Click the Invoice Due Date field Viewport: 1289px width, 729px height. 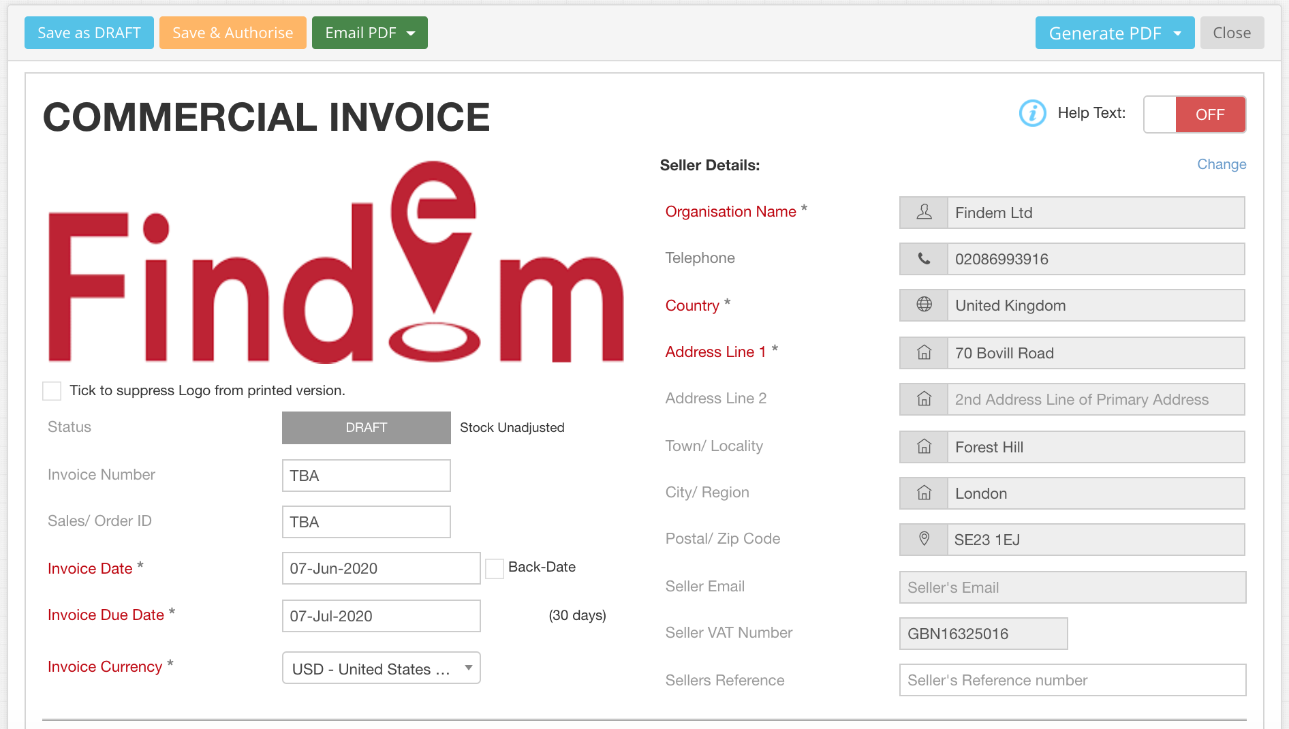(x=382, y=616)
